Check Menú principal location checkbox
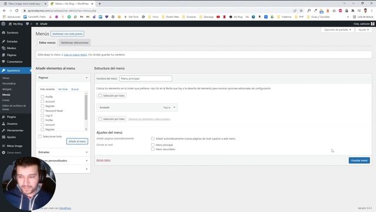The height and width of the screenshot is (212, 376). point(153,145)
